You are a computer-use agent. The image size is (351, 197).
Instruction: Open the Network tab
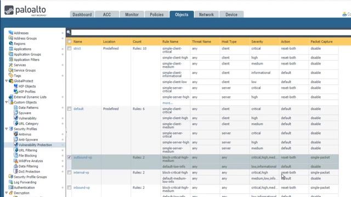(x=206, y=15)
